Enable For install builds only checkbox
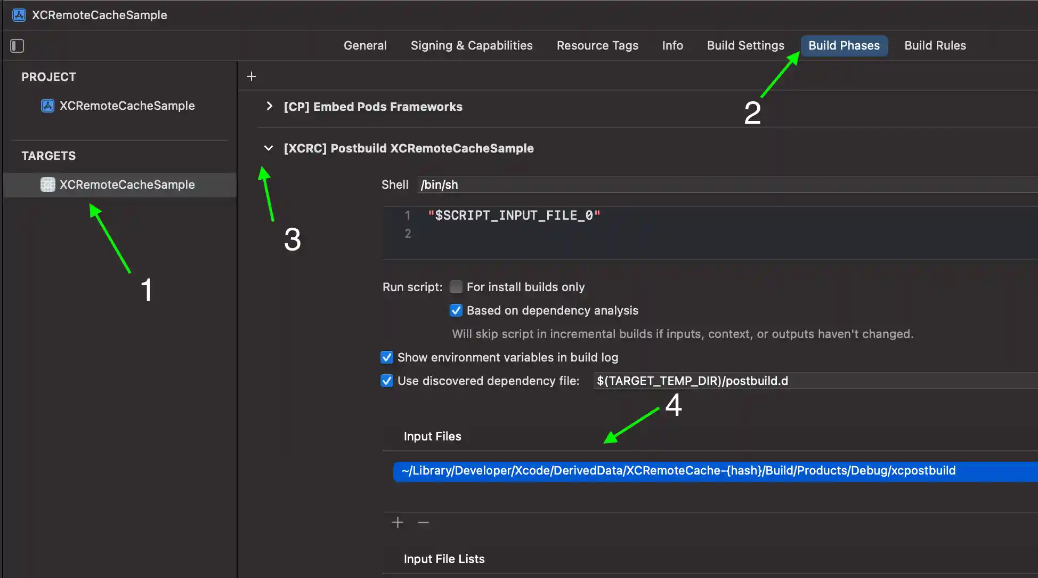This screenshot has width=1038, height=578. click(x=456, y=287)
